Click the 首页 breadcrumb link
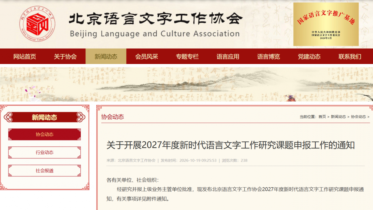Viewport: 373px width, 210px height. click(x=322, y=117)
